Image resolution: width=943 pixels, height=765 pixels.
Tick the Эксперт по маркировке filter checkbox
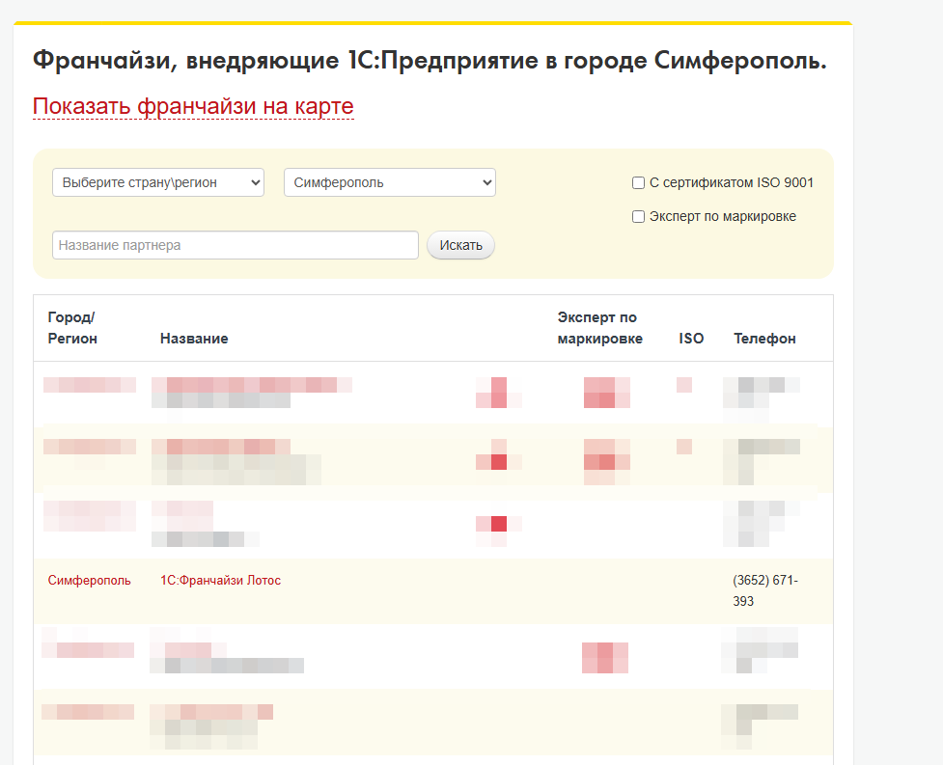click(638, 216)
